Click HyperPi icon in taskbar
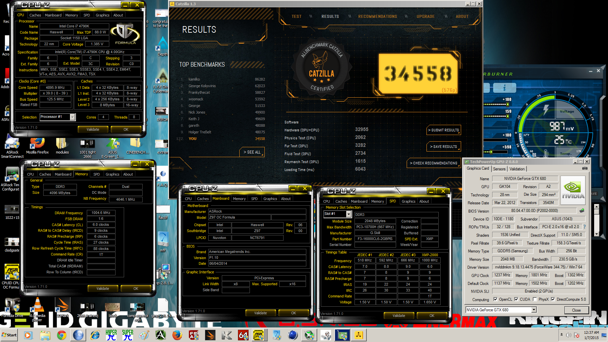 111,335
